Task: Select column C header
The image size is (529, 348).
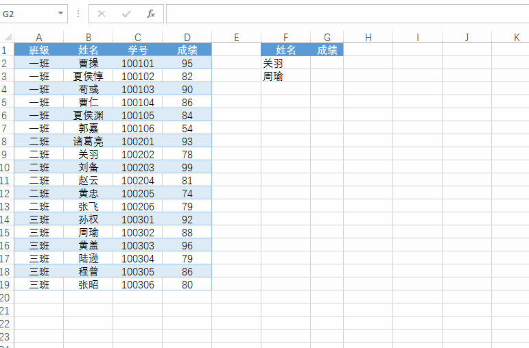Action: (x=138, y=37)
